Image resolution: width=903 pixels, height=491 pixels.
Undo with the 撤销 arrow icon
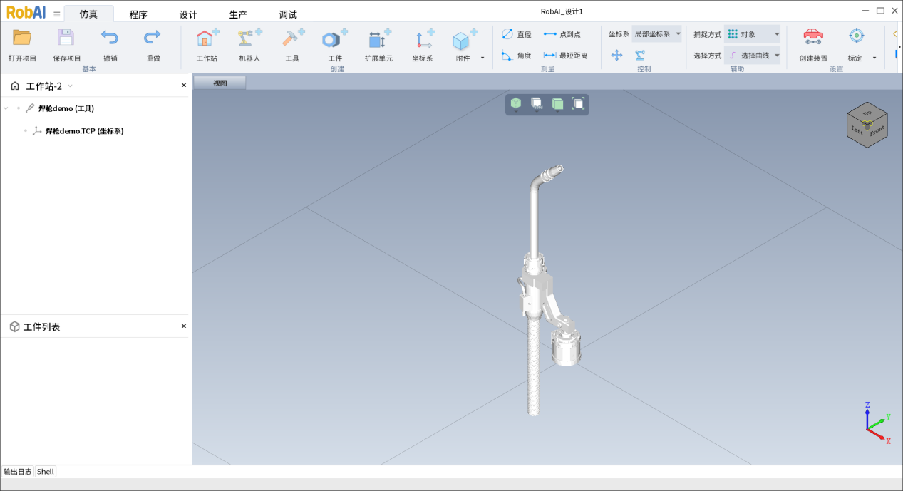coord(110,38)
